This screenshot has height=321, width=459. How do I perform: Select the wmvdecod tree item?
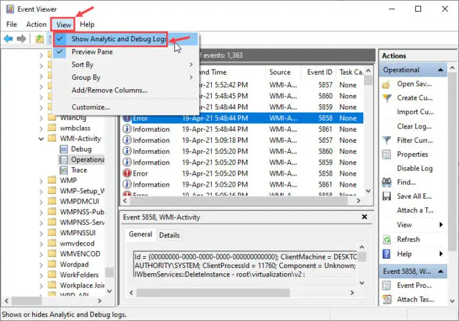click(77, 243)
